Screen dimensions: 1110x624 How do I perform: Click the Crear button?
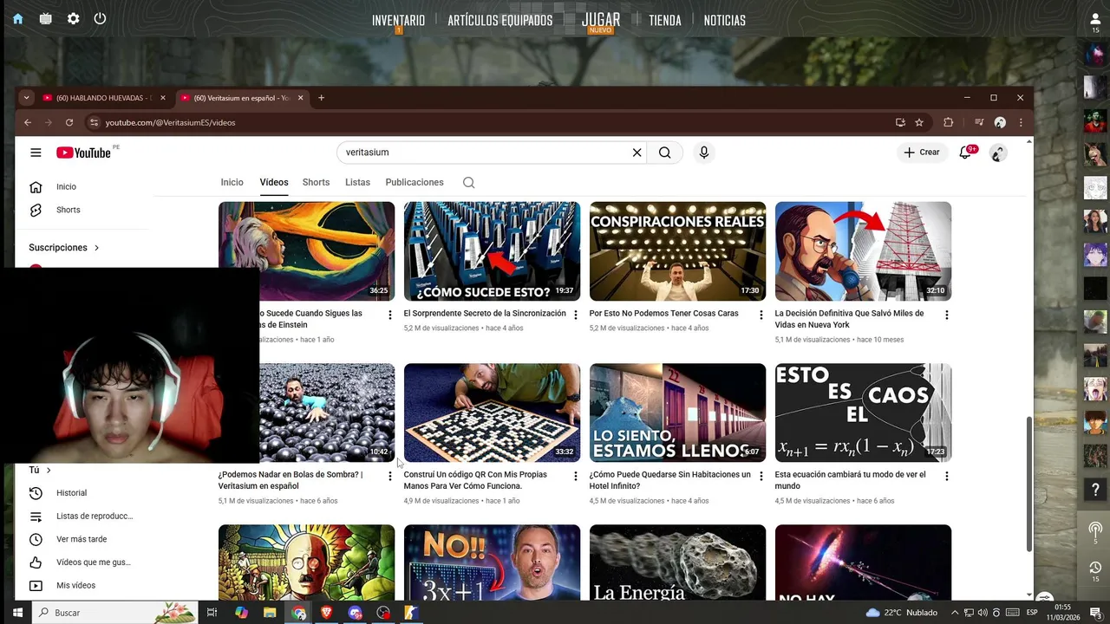coord(921,153)
